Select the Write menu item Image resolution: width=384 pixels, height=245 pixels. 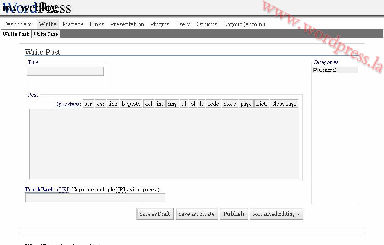coord(48,24)
